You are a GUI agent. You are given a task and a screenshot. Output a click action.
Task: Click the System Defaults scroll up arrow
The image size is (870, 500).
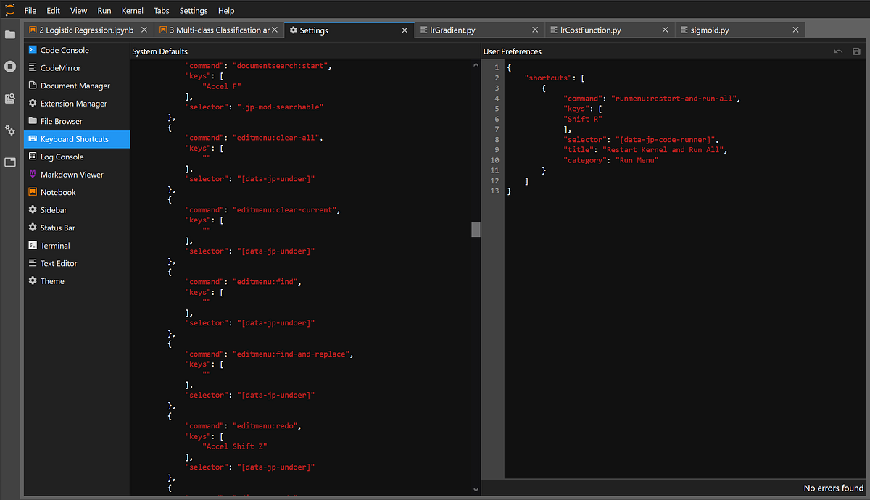point(476,65)
